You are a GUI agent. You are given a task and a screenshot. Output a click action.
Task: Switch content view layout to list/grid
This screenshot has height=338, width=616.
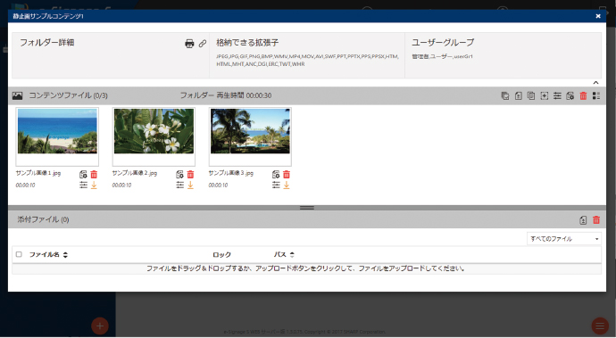coord(596,95)
